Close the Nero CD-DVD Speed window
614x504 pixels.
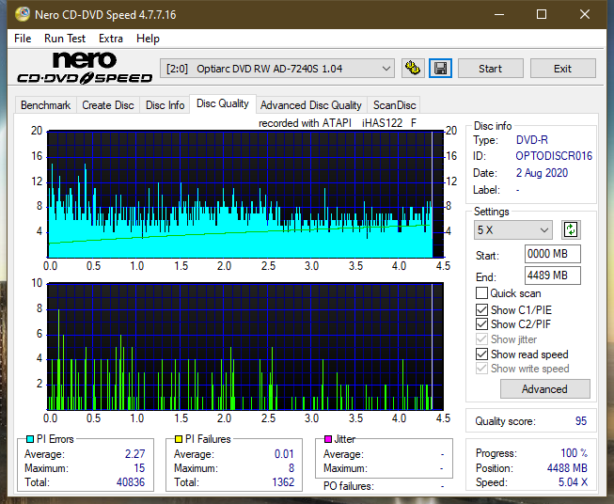coord(585,14)
